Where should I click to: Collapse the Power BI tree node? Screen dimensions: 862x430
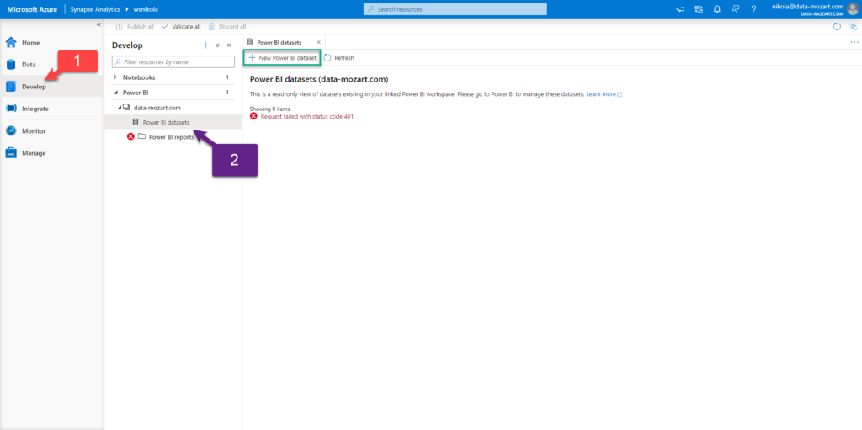click(x=114, y=93)
